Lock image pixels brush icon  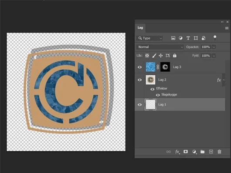point(154,56)
